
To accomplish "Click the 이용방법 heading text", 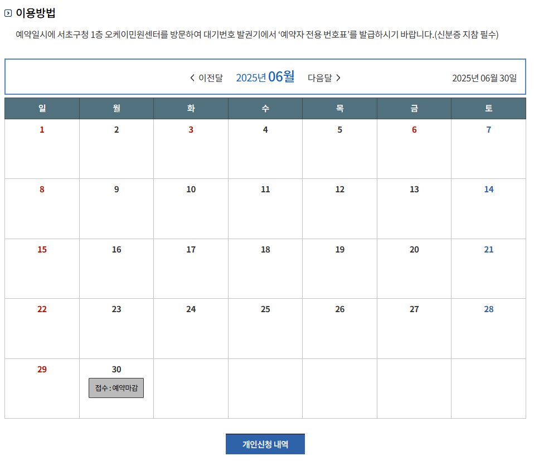I will pos(36,13).
